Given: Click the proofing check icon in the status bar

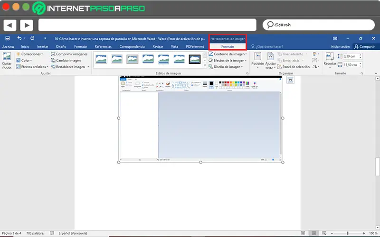Looking at the screenshot, I should click(52, 233).
